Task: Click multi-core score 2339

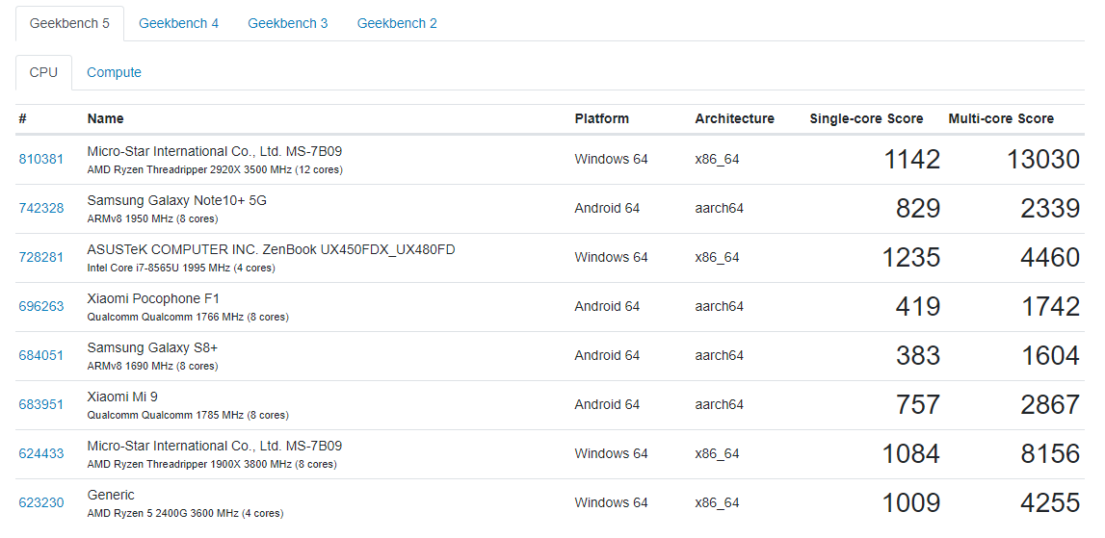Action: tap(1050, 209)
